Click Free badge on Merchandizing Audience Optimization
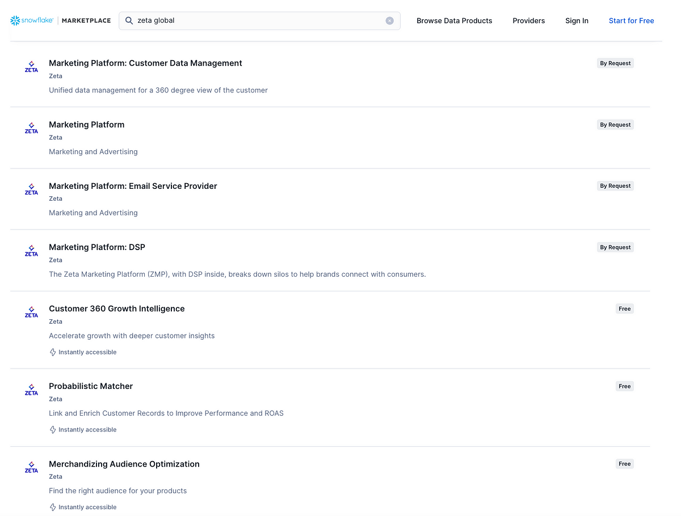The height and width of the screenshot is (516, 681). pyautogui.click(x=625, y=464)
